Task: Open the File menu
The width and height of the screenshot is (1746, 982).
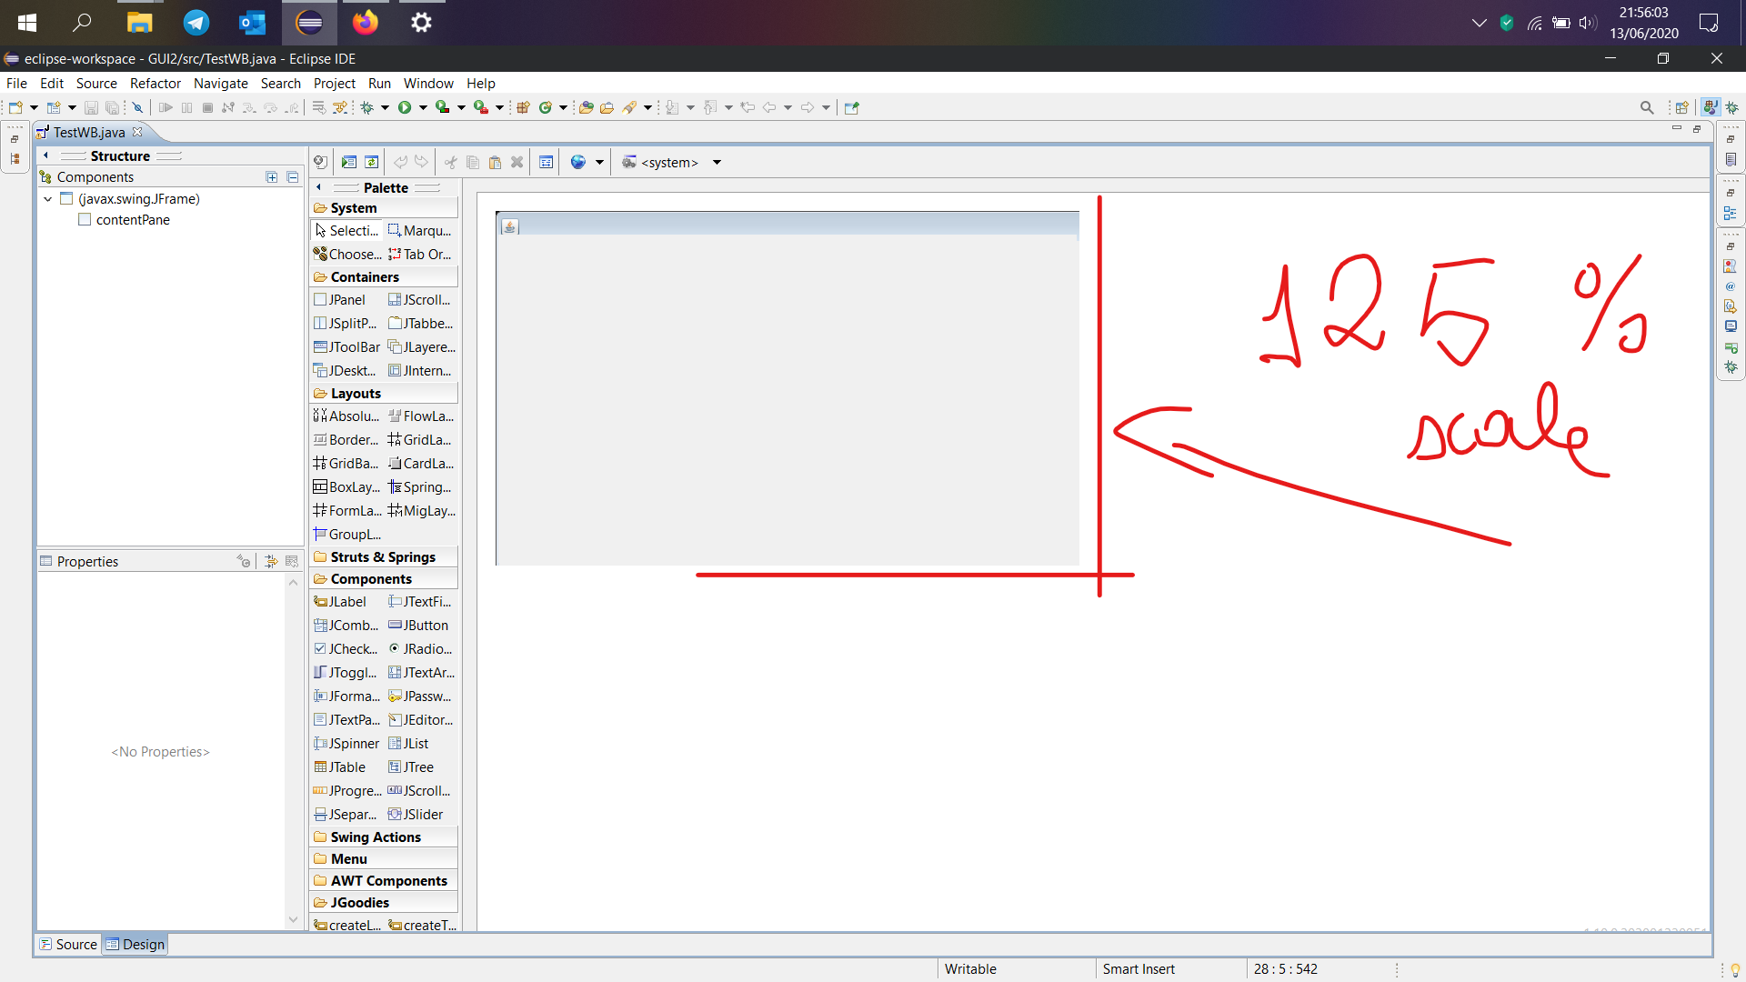Action: [16, 83]
